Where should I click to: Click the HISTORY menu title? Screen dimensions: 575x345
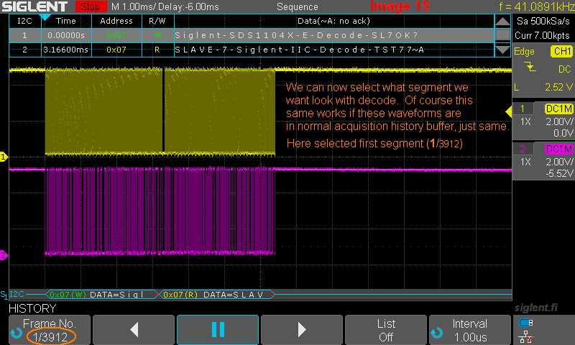coord(32,308)
